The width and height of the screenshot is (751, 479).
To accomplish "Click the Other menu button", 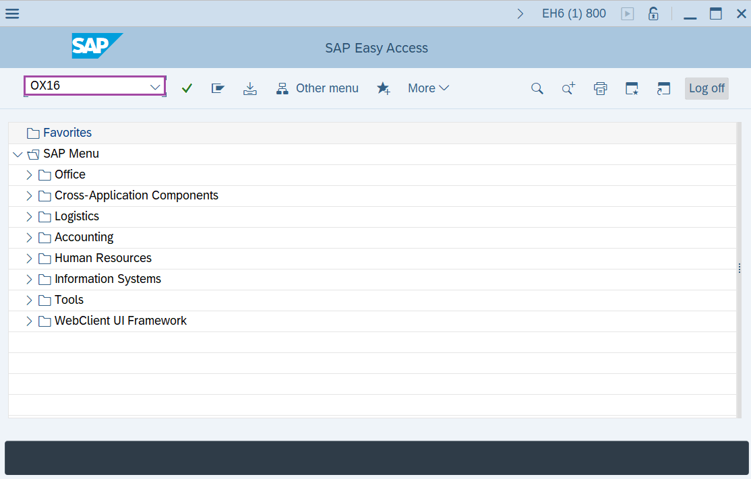I will (318, 88).
